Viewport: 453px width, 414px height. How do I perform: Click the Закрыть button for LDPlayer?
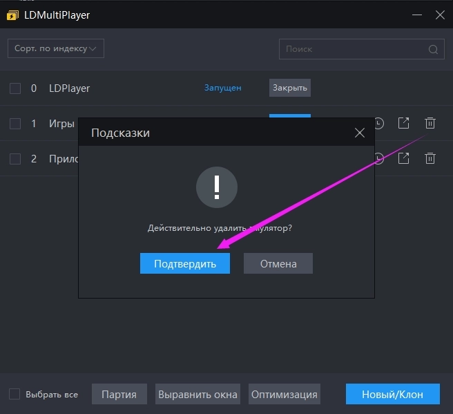(x=289, y=88)
